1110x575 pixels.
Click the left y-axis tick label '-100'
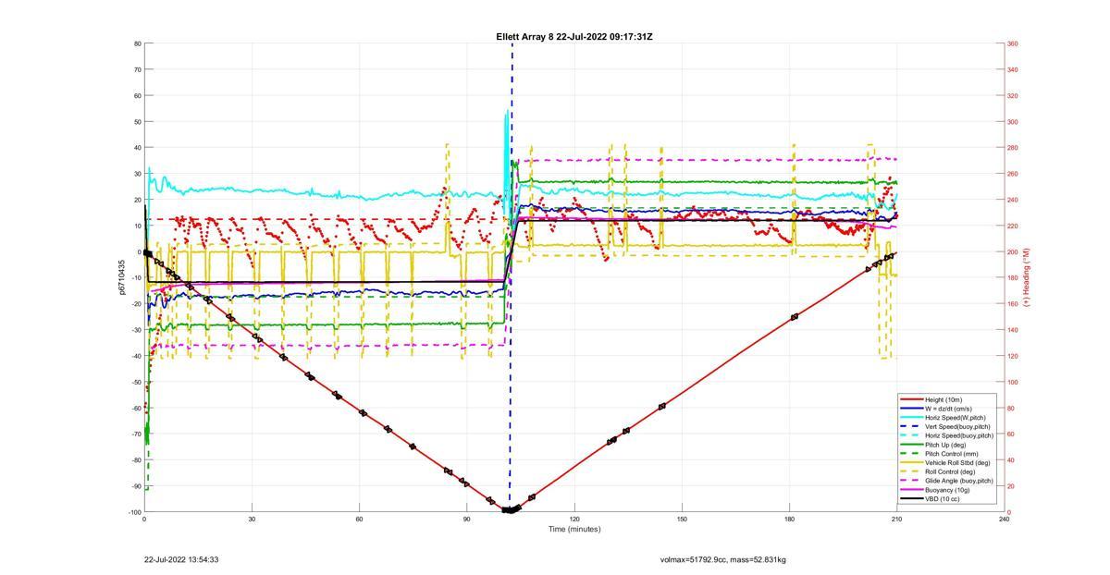[x=134, y=512]
